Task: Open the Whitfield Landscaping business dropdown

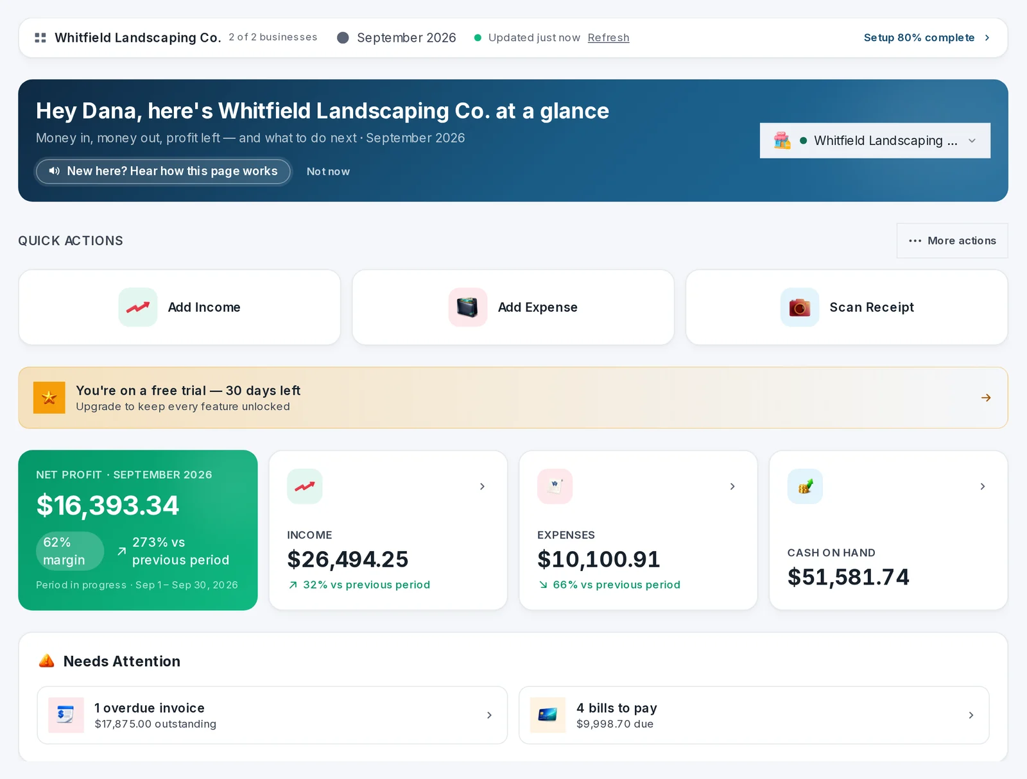Action: [875, 141]
